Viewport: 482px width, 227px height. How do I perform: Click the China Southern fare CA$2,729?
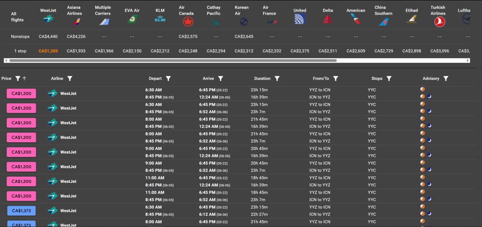[384, 51]
